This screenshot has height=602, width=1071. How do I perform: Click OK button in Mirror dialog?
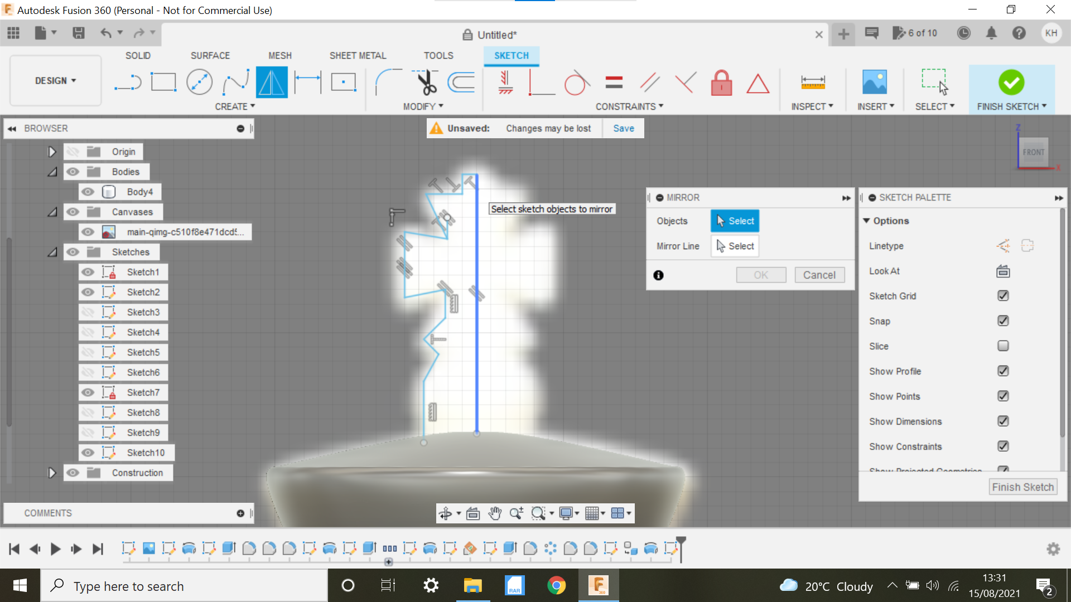point(761,274)
